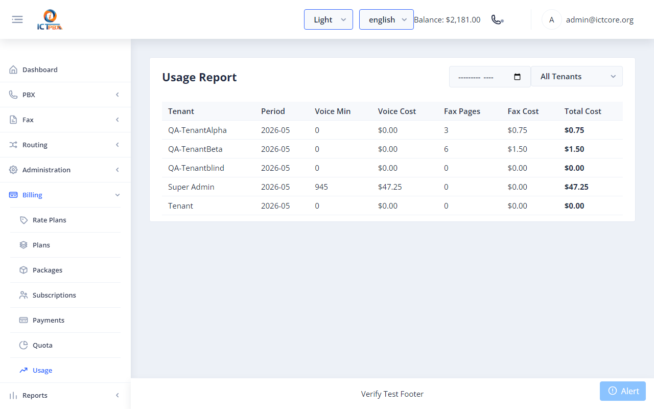Click the Administration gear icon

[13, 170]
